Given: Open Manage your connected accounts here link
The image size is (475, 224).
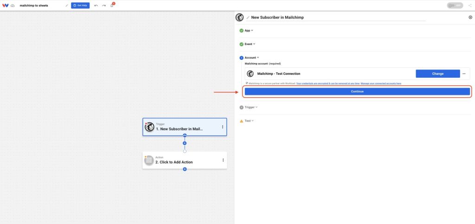Looking at the screenshot, I should click(381, 83).
